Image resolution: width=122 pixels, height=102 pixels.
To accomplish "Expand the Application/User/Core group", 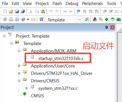I will click(19, 66).
